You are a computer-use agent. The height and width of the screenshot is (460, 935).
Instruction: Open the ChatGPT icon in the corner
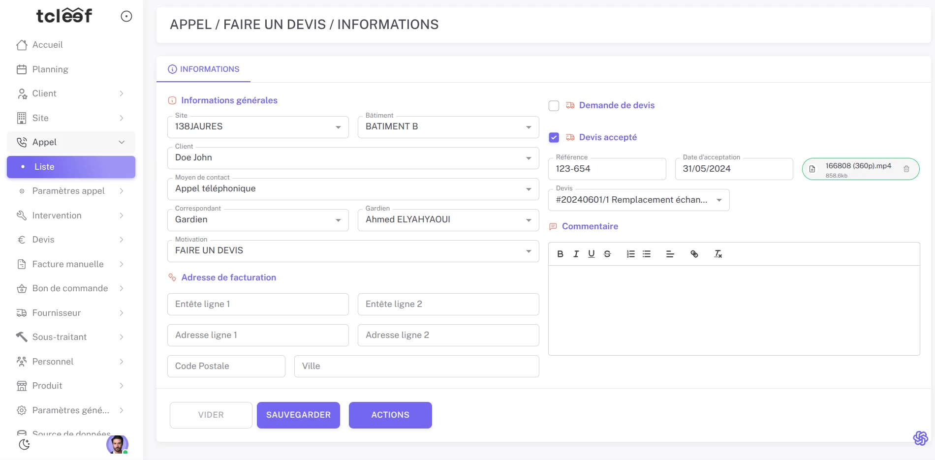tap(919, 437)
